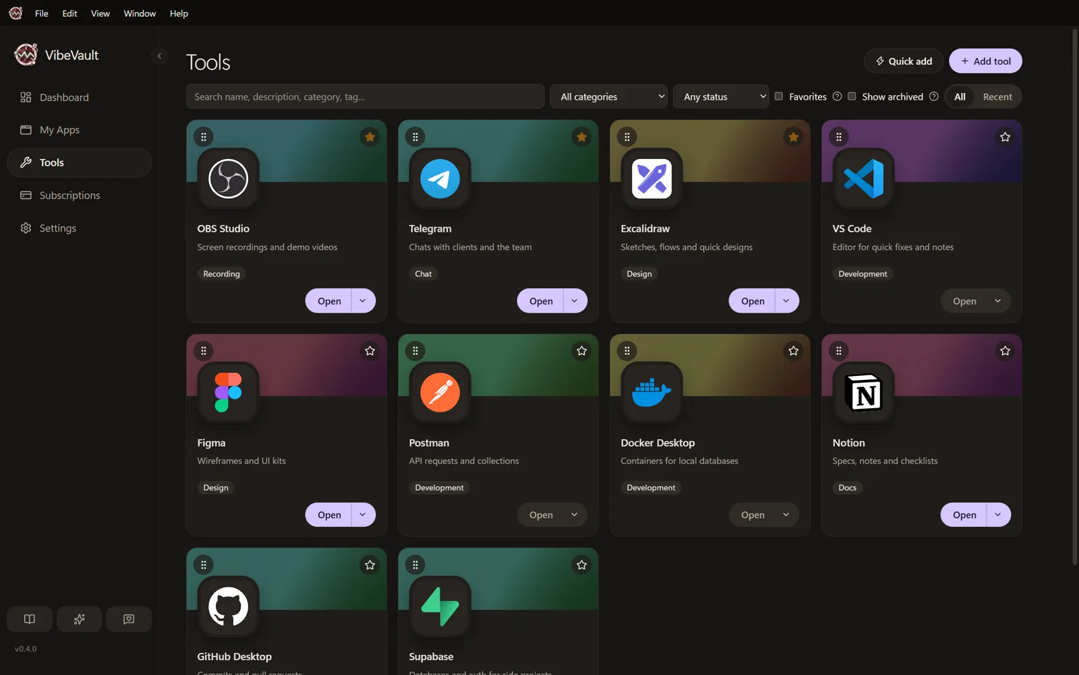Viewport: 1079px width, 675px height.
Task: Expand the dropdown arrow beside Notion Open
Action: pyautogui.click(x=999, y=515)
